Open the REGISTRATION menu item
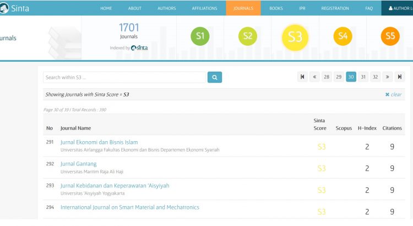 pyautogui.click(x=335, y=8)
